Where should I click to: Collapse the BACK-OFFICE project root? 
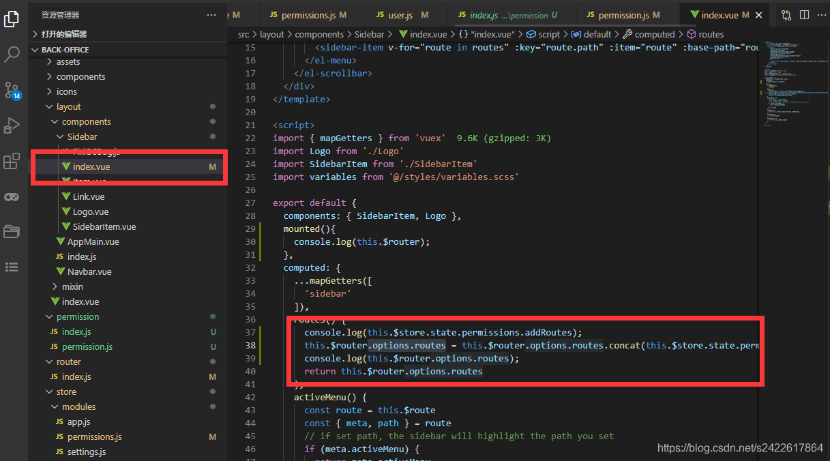click(x=35, y=50)
